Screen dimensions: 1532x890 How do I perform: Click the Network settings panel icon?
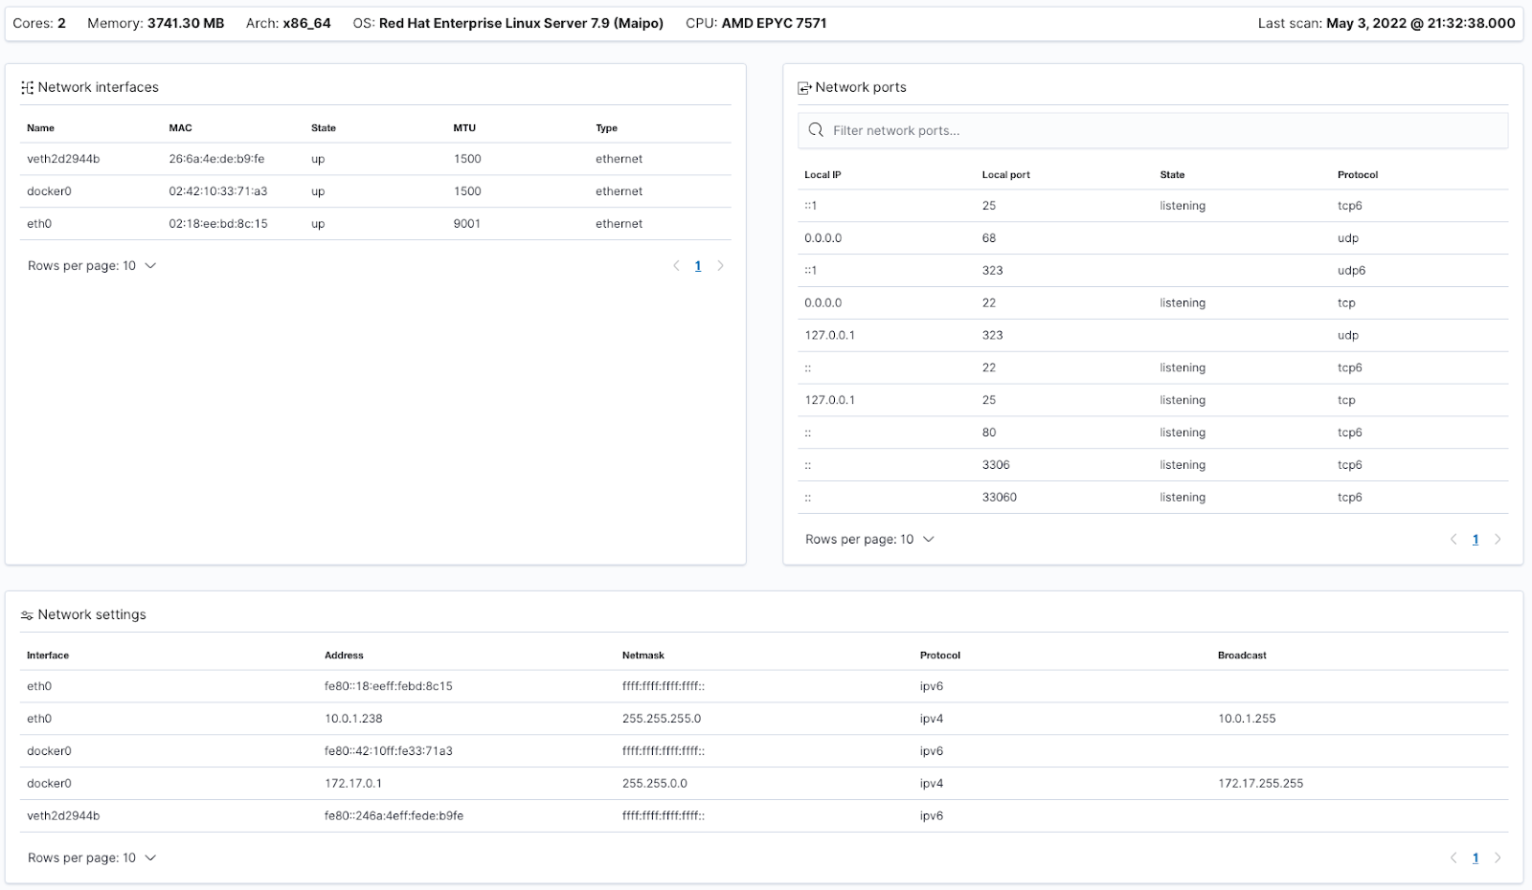[27, 615]
